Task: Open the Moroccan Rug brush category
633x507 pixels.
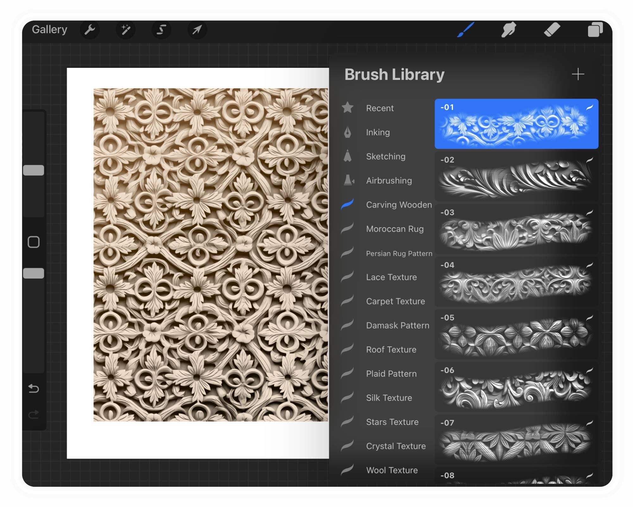Action: pos(396,229)
